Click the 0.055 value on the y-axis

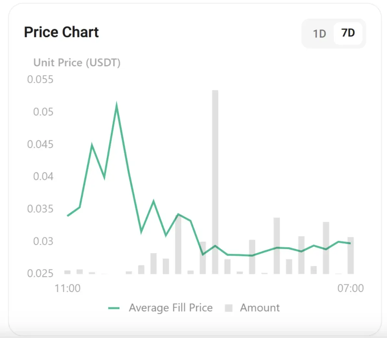[40, 79]
